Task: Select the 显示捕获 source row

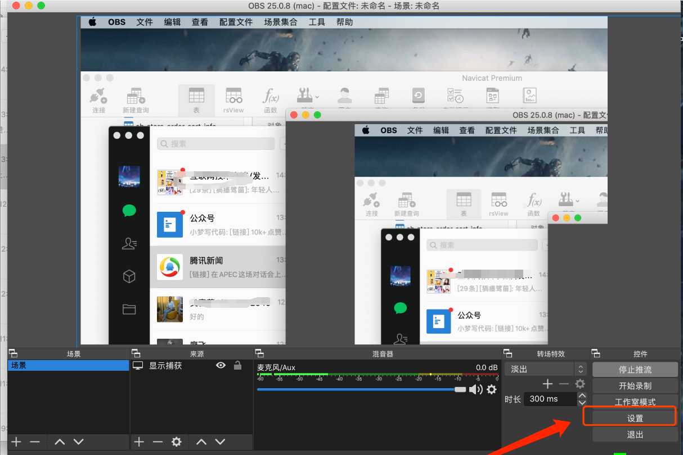Action: pyautogui.click(x=191, y=366)
